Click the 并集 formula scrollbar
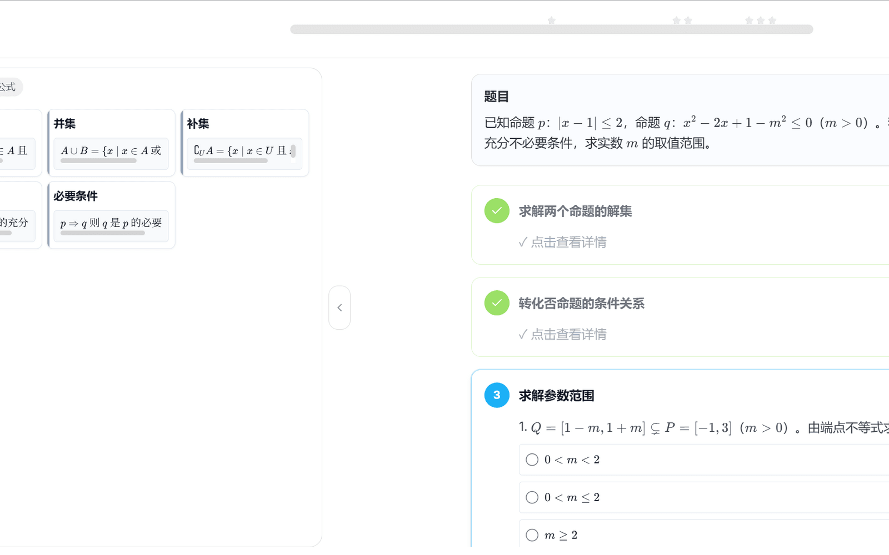Screen dimensions: 889x555 click(98, 161)
